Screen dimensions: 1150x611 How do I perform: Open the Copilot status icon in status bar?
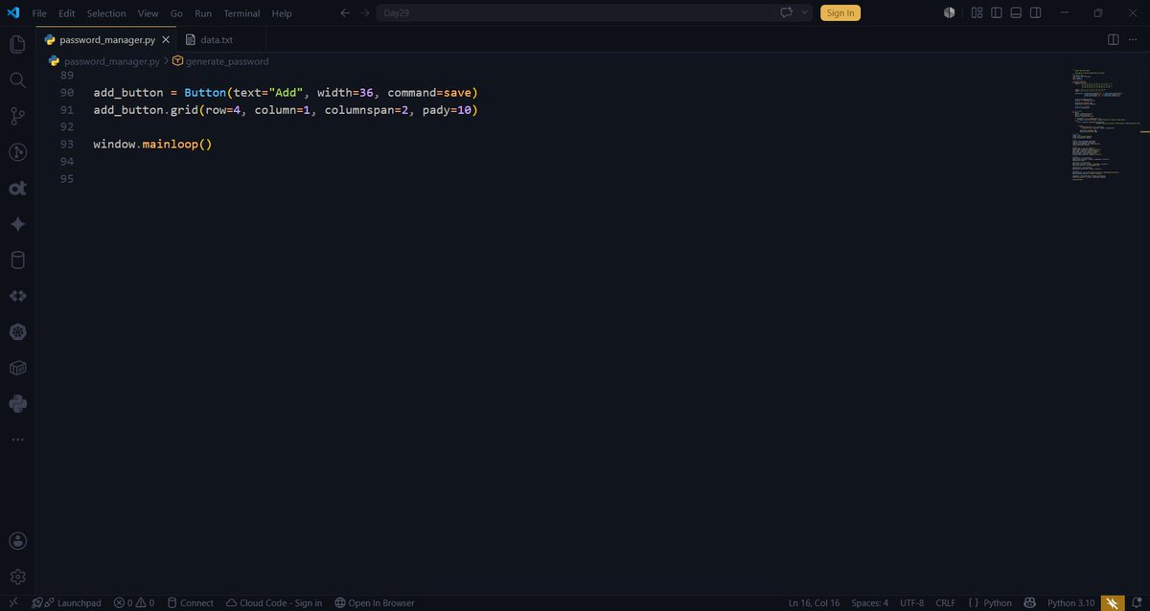pos(1030,602)
